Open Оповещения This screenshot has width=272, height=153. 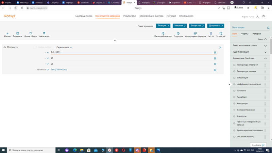[x=186, y=16]
